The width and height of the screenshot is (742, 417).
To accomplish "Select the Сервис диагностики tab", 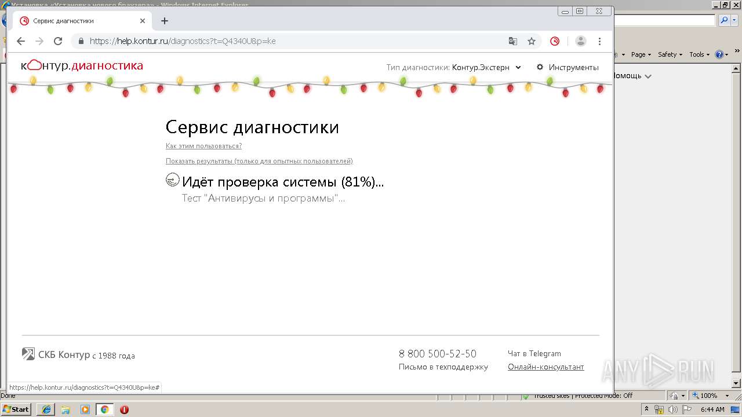I will (82, 21).
